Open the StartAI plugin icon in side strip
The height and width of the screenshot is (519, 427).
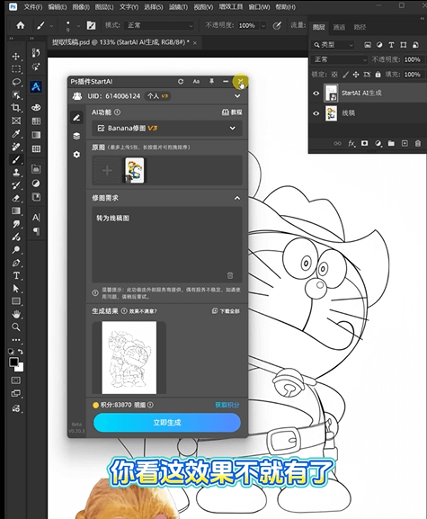[36, 86]
